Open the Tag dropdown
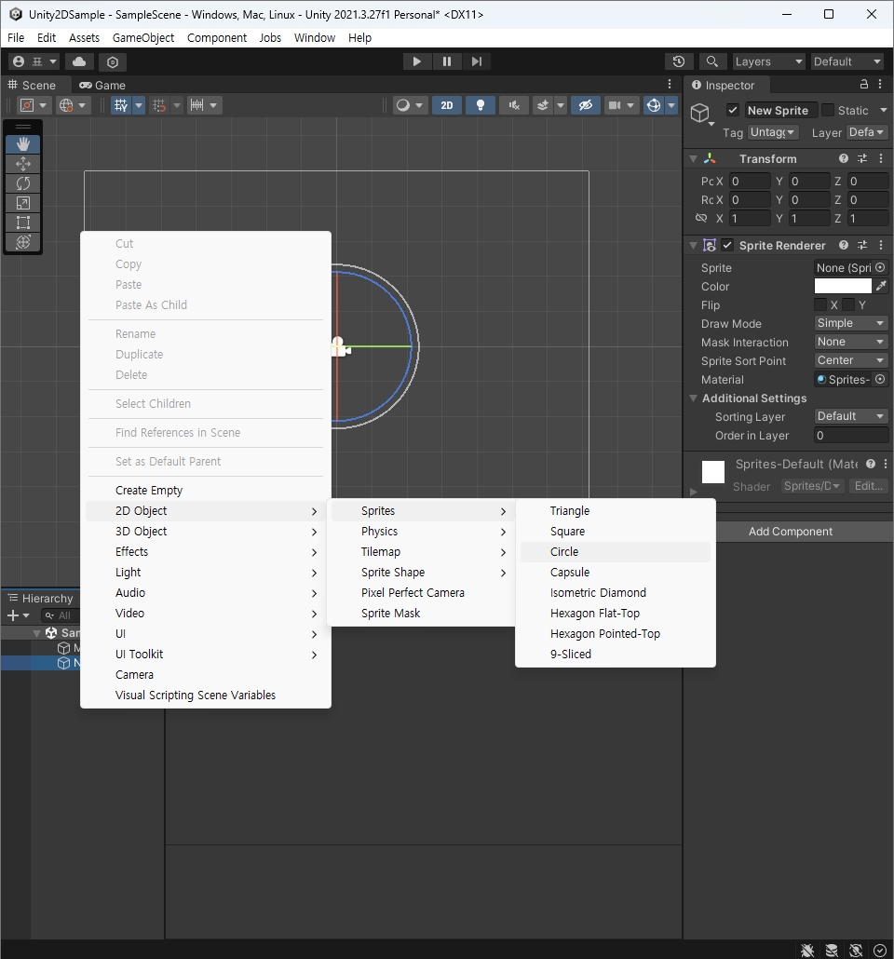 [x=773, y=132]
